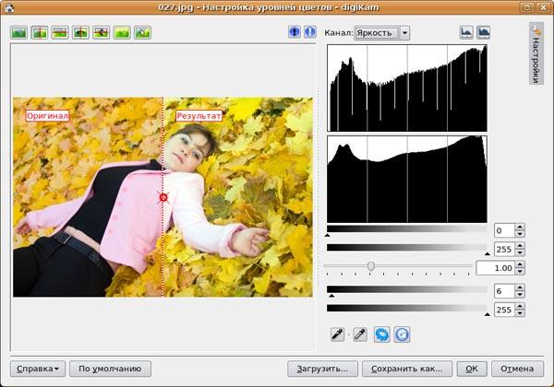Increase minimum input value with up arrow

tap(520, 228)
